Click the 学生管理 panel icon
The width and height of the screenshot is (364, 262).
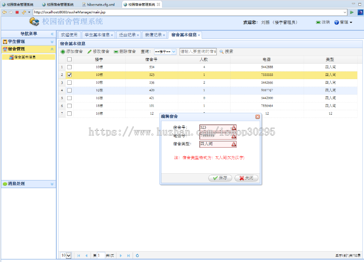pos(5,42)
